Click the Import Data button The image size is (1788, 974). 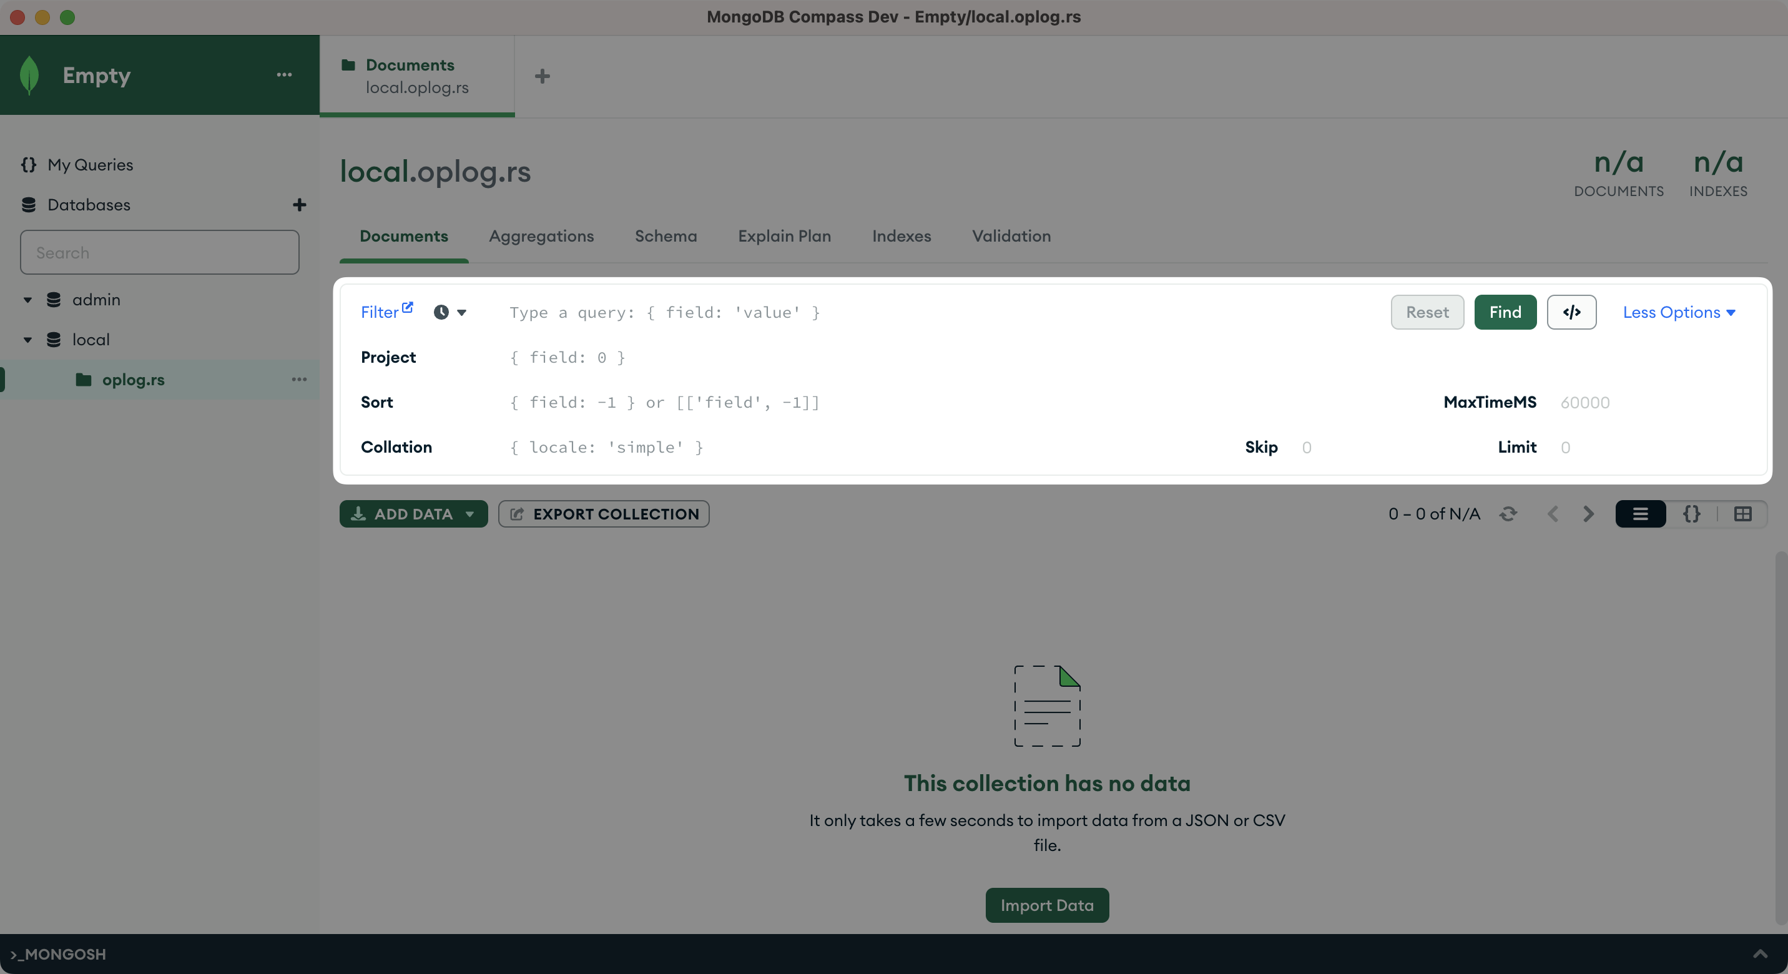tap(1047, 905)
